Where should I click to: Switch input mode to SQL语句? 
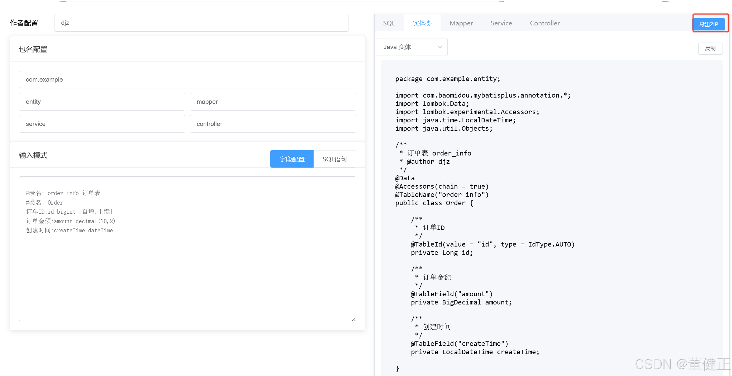pos(334,159)
